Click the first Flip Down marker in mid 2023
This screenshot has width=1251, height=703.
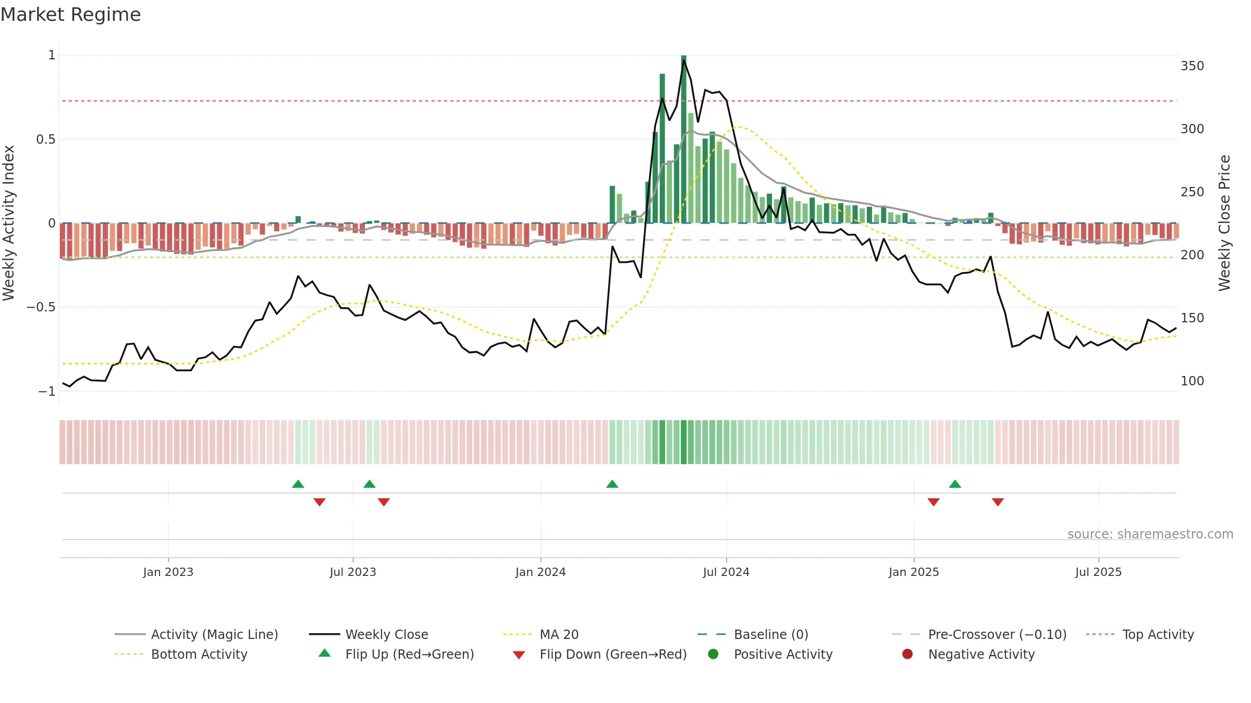[x=320, y=502]
